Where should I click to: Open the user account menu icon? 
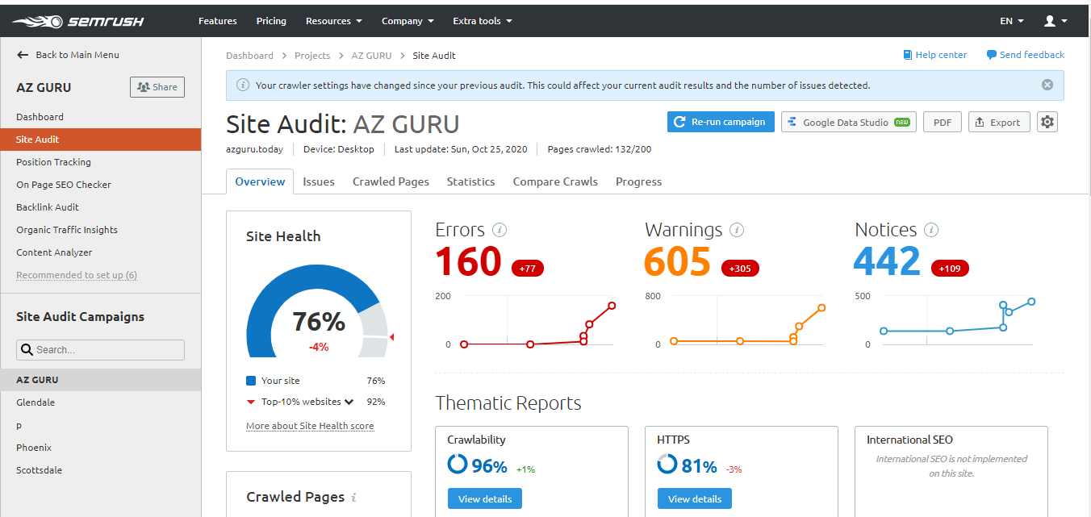point(1055,21)
